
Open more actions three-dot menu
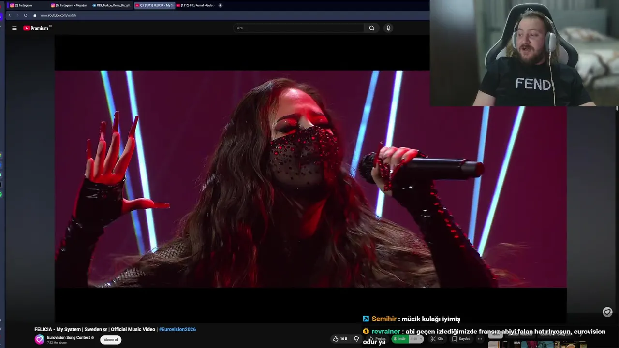coord(480,339)
